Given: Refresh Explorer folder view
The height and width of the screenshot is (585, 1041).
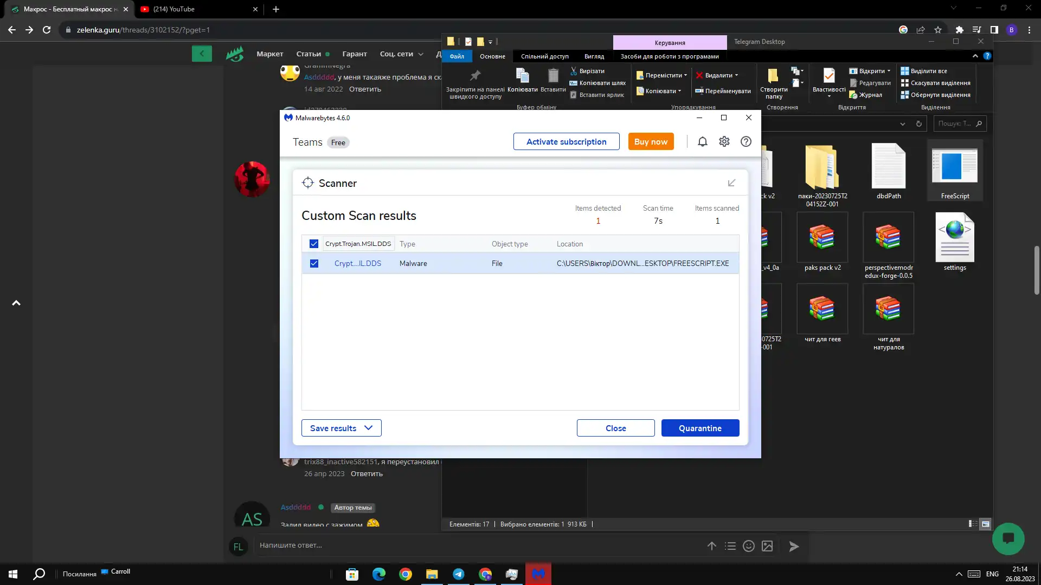Looking at the screenshot, I should point(918,123).
